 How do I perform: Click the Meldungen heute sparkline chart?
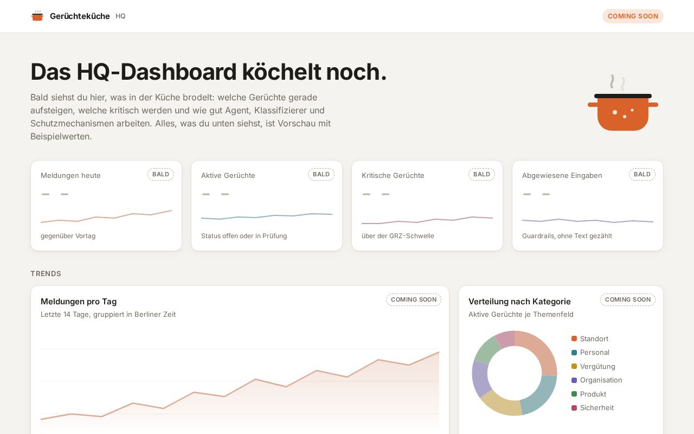point(106,216)
